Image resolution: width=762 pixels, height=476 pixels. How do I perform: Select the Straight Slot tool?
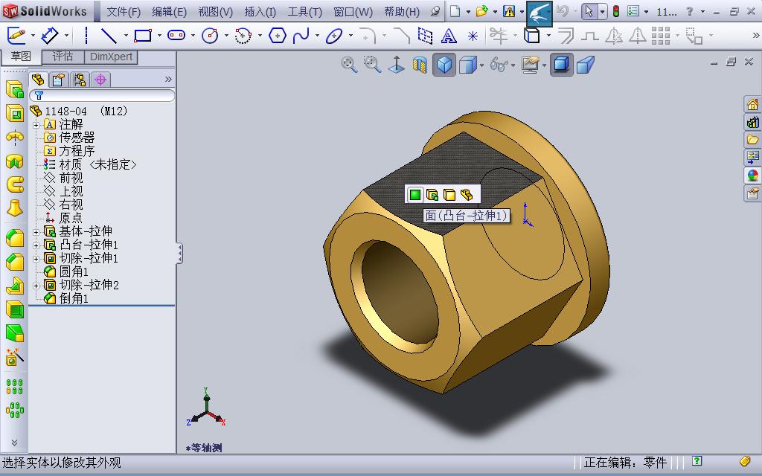176,36
